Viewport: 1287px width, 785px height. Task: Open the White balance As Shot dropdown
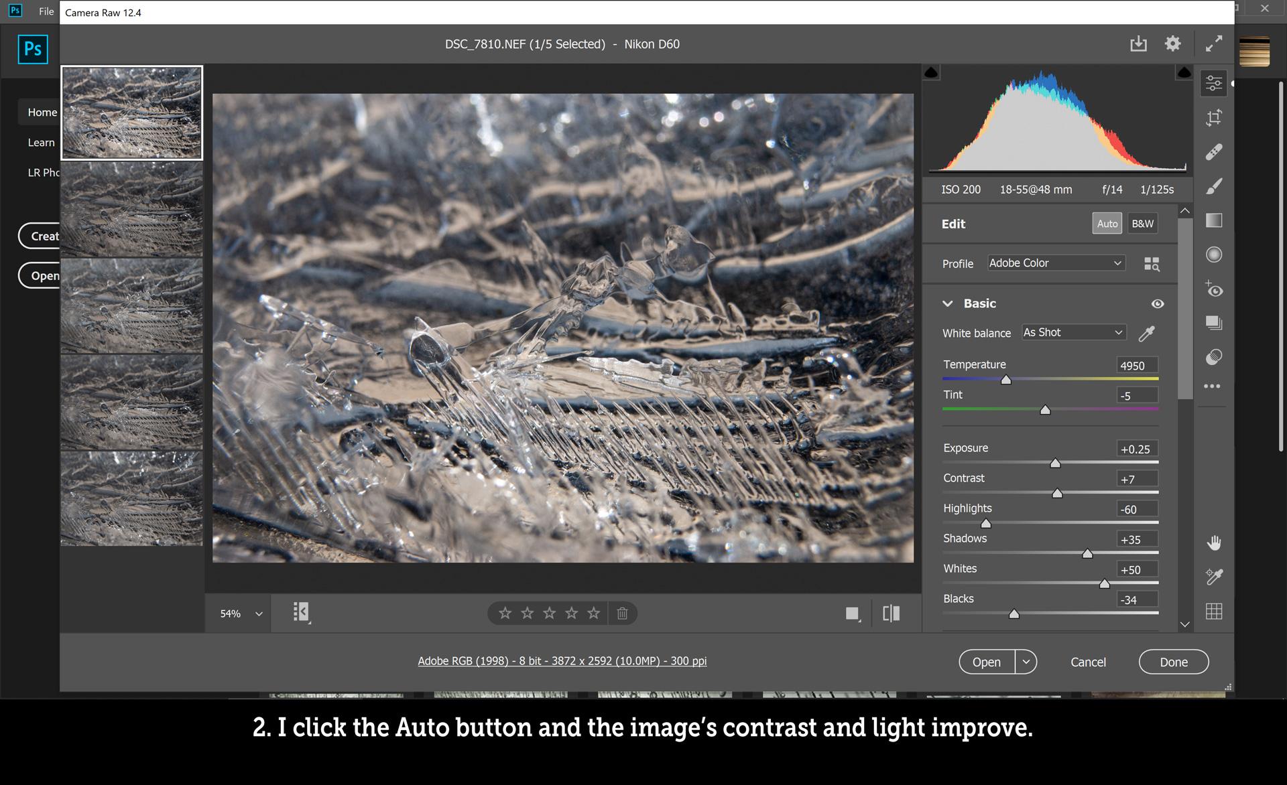(1072, 332)
